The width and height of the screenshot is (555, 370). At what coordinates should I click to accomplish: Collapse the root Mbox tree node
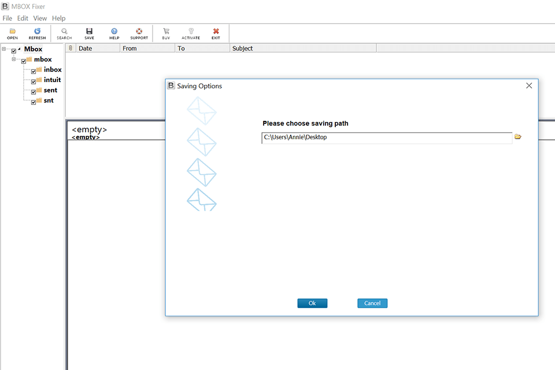pos(4,49)
